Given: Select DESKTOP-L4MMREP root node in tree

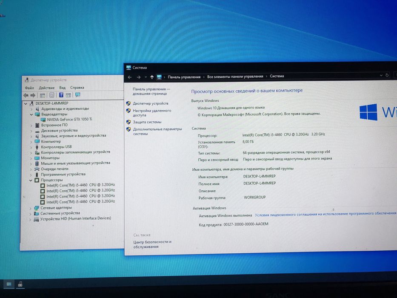Looking at the screenshot, I should click(x=51, y=103).
